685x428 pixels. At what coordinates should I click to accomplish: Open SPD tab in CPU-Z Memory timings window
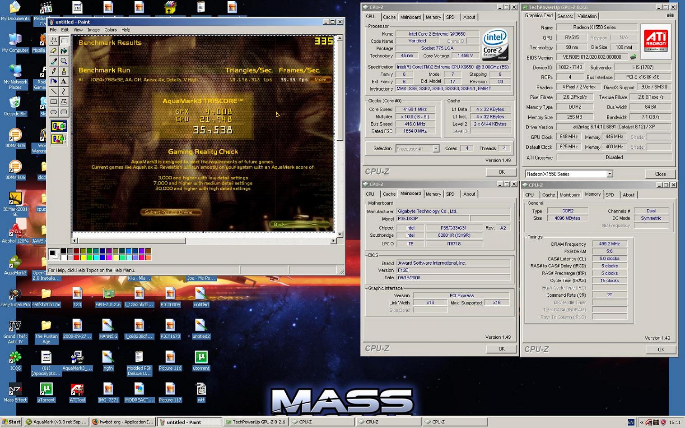tap(610, 195)
